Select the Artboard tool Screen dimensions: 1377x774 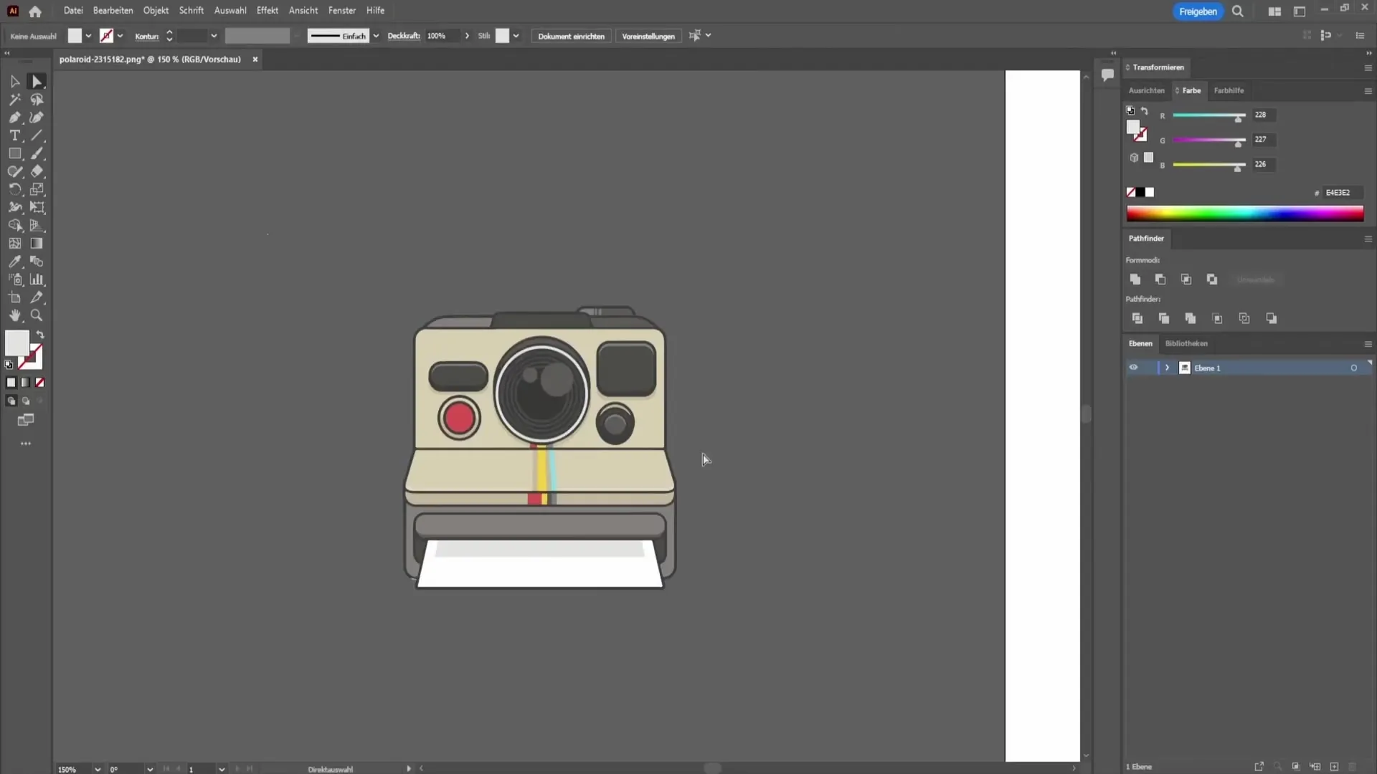point(15,297)
